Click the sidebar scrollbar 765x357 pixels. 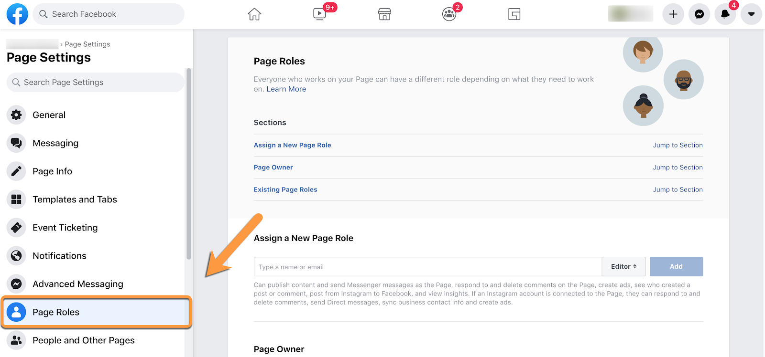pyautogui.click(x=189, y=164)
